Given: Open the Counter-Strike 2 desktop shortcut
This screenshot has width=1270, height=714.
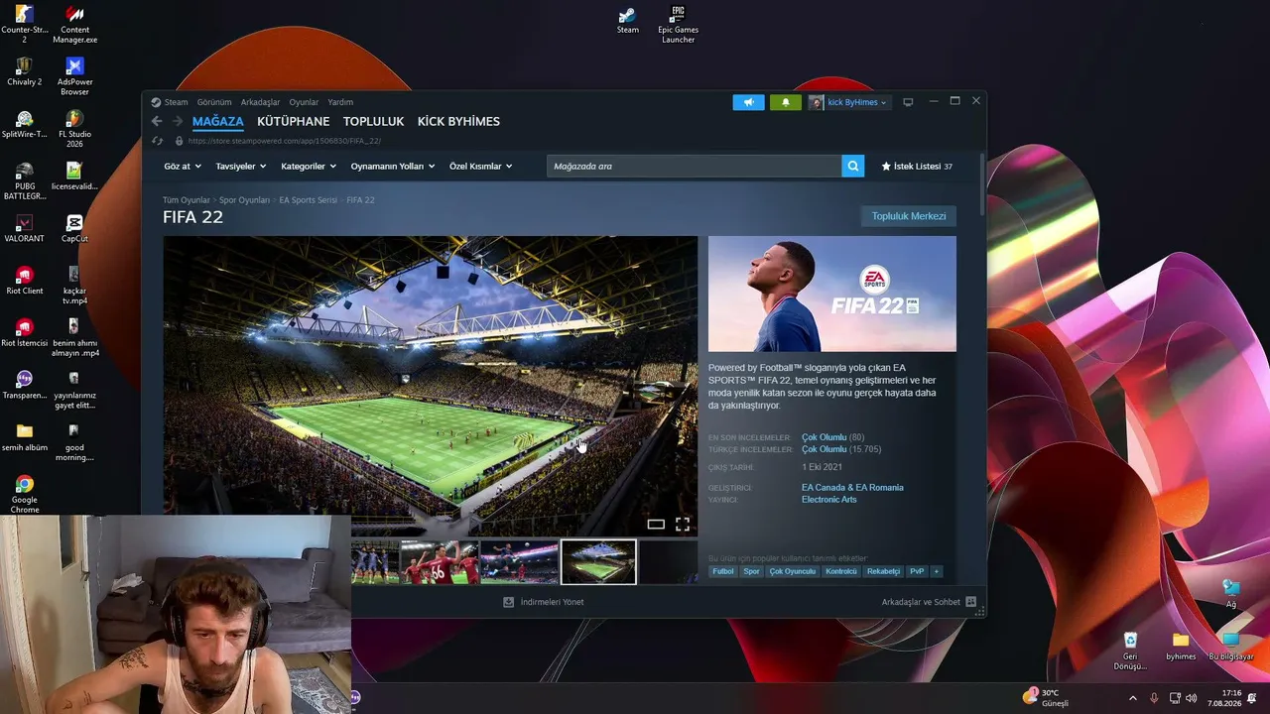Looking at the screenshot, I should (x=25, y=24).
